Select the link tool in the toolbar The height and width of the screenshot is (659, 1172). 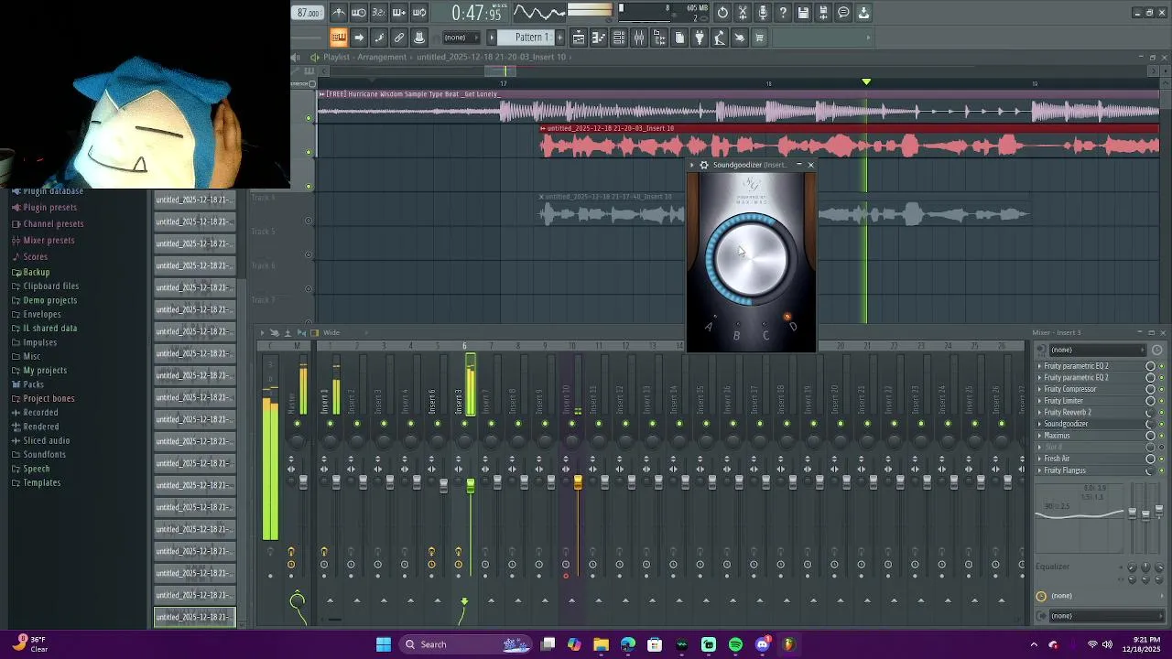[399, 38]
